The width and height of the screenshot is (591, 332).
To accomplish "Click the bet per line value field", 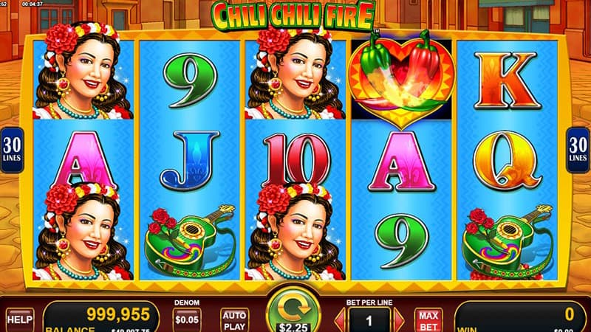I will [x=369, y=320].
